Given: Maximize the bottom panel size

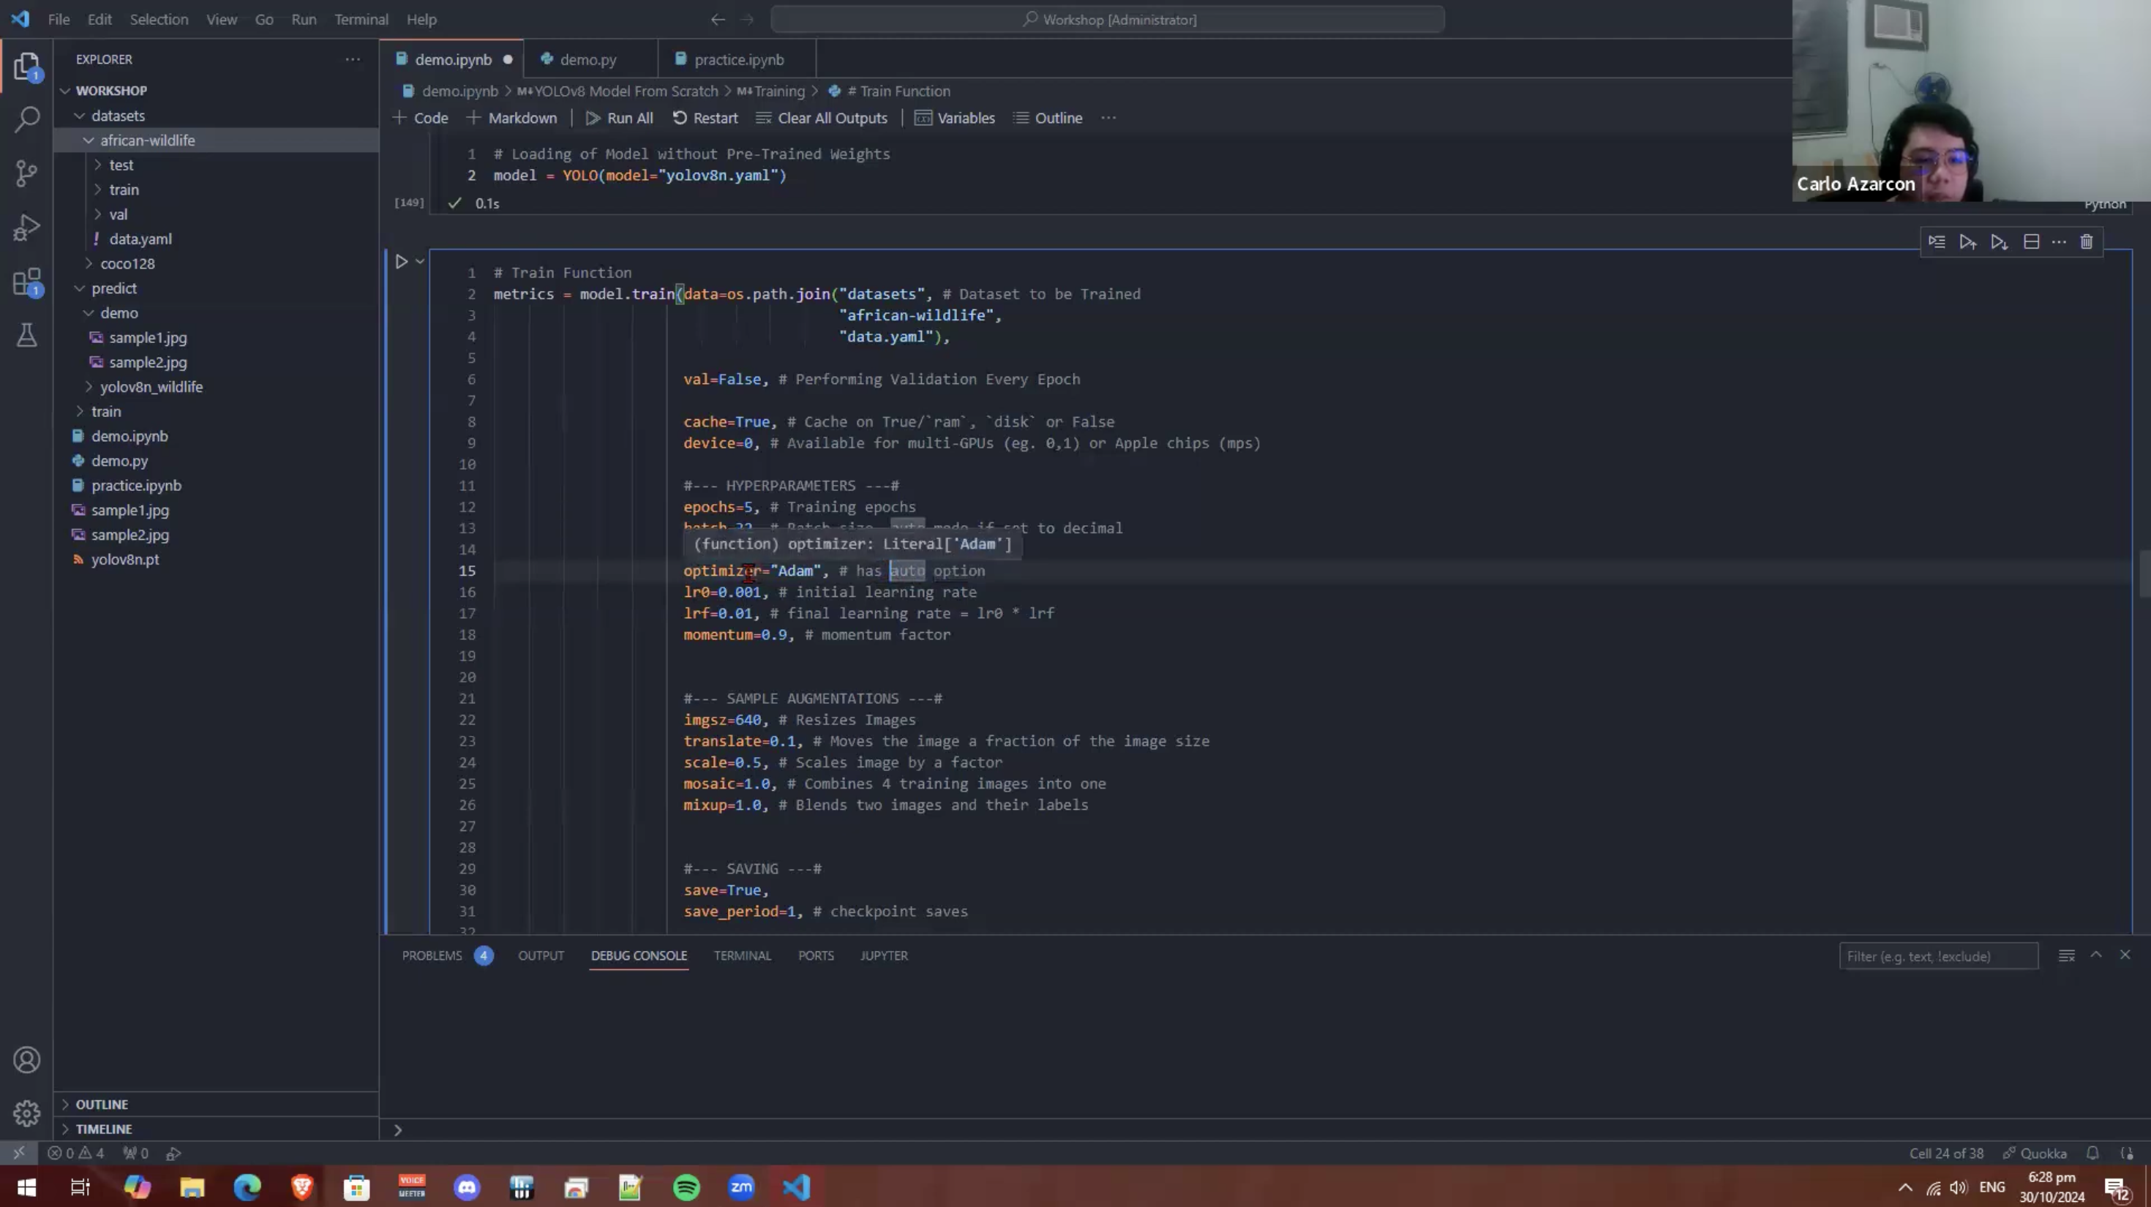Looking at the screenshot, I should (2096, 955).
